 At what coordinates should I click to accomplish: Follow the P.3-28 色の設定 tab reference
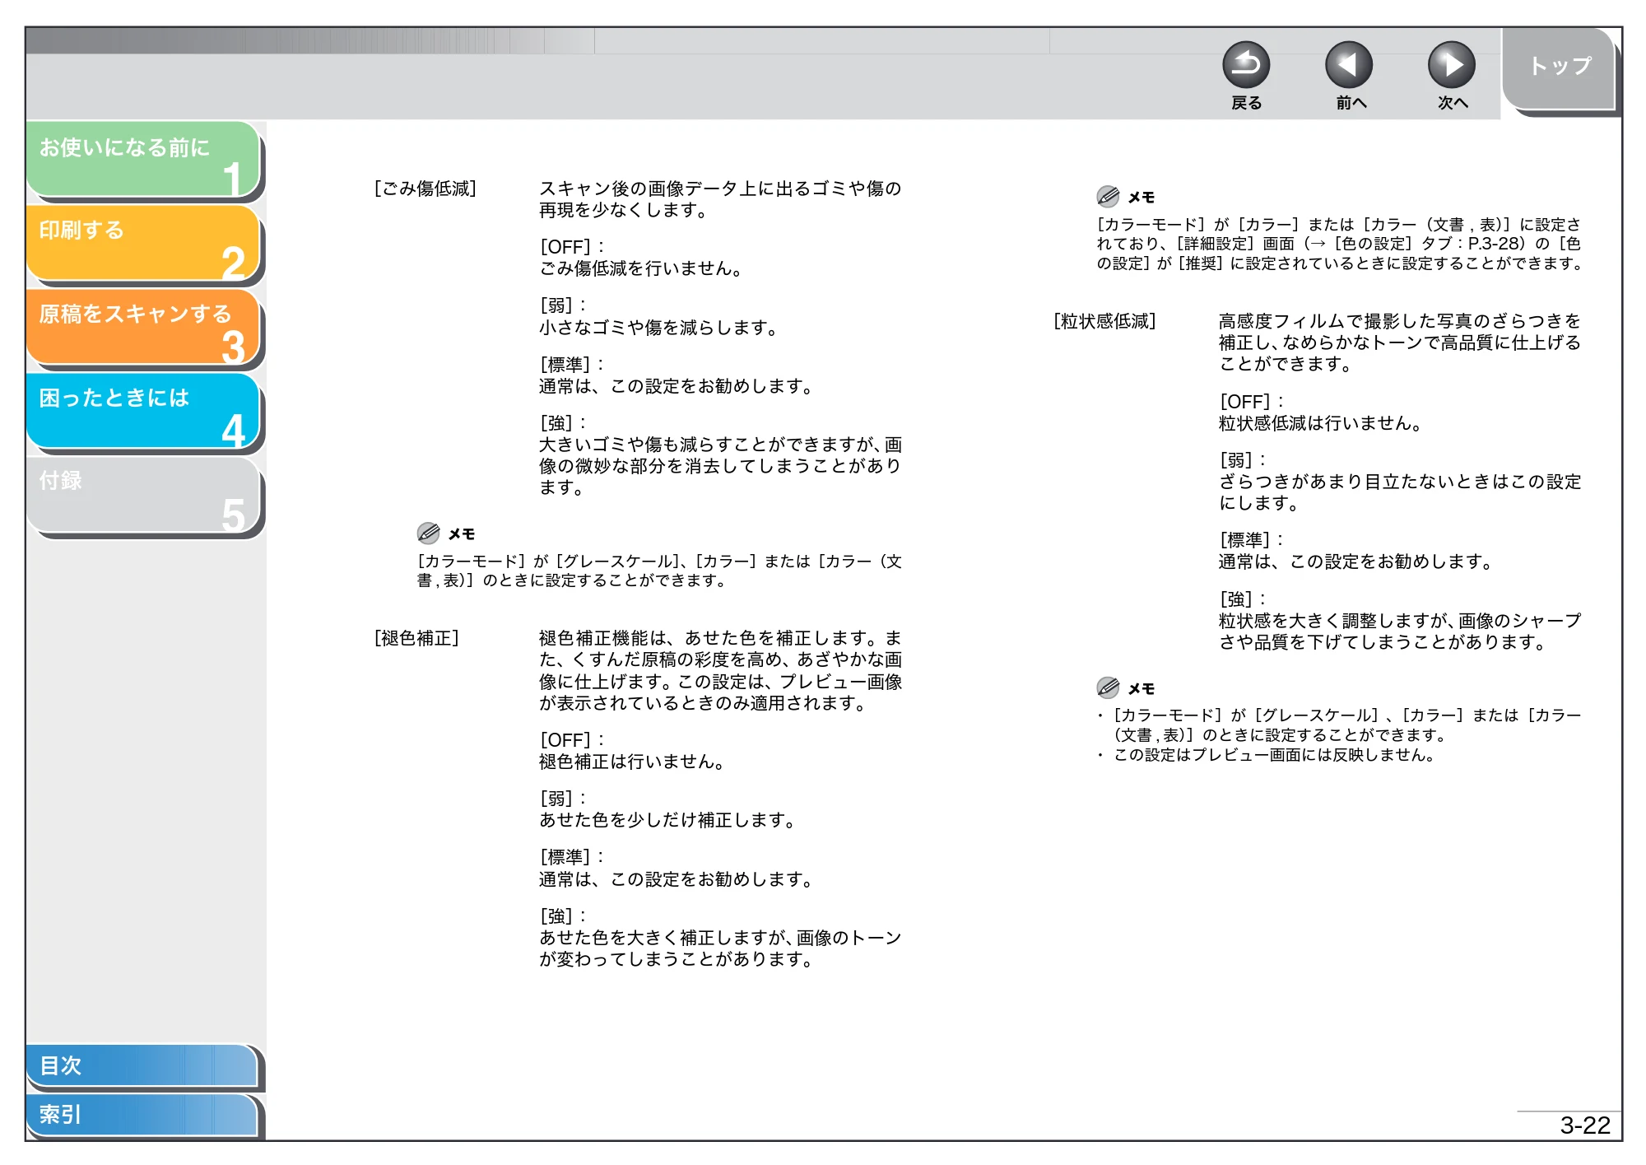(1416, 244)
